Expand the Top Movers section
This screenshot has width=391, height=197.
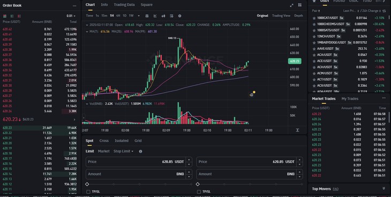click(384, 188)
